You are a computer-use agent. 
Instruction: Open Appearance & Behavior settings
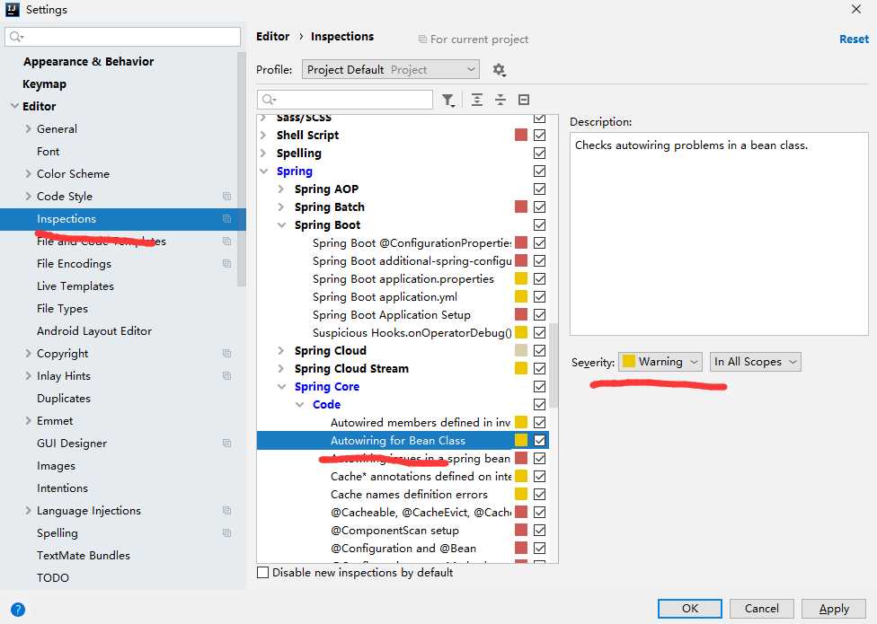pos(88,61)
